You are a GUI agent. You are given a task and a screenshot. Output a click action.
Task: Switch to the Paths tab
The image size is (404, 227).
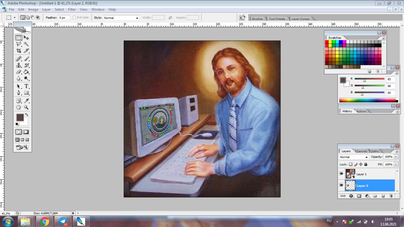(375, 151)
